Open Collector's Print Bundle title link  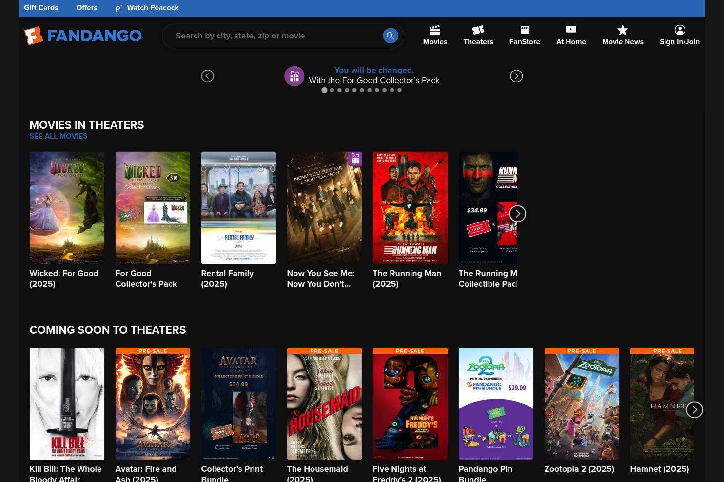click(232, 473)
